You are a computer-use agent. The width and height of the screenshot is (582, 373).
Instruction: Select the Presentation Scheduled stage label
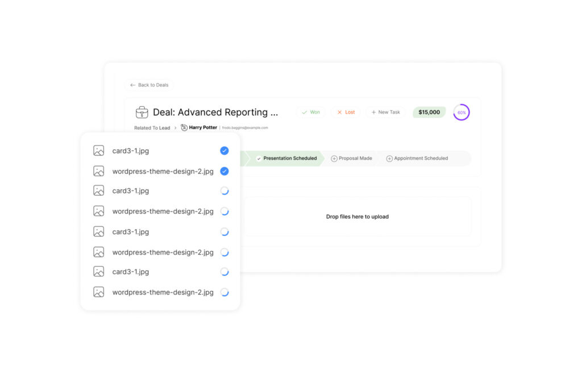[x=290, y=159]
